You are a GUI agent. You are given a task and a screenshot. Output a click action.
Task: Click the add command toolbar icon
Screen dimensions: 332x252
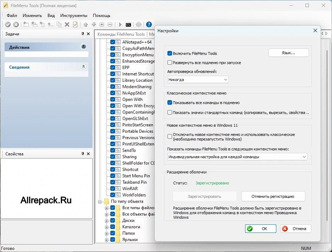click(x=26, y=24)
